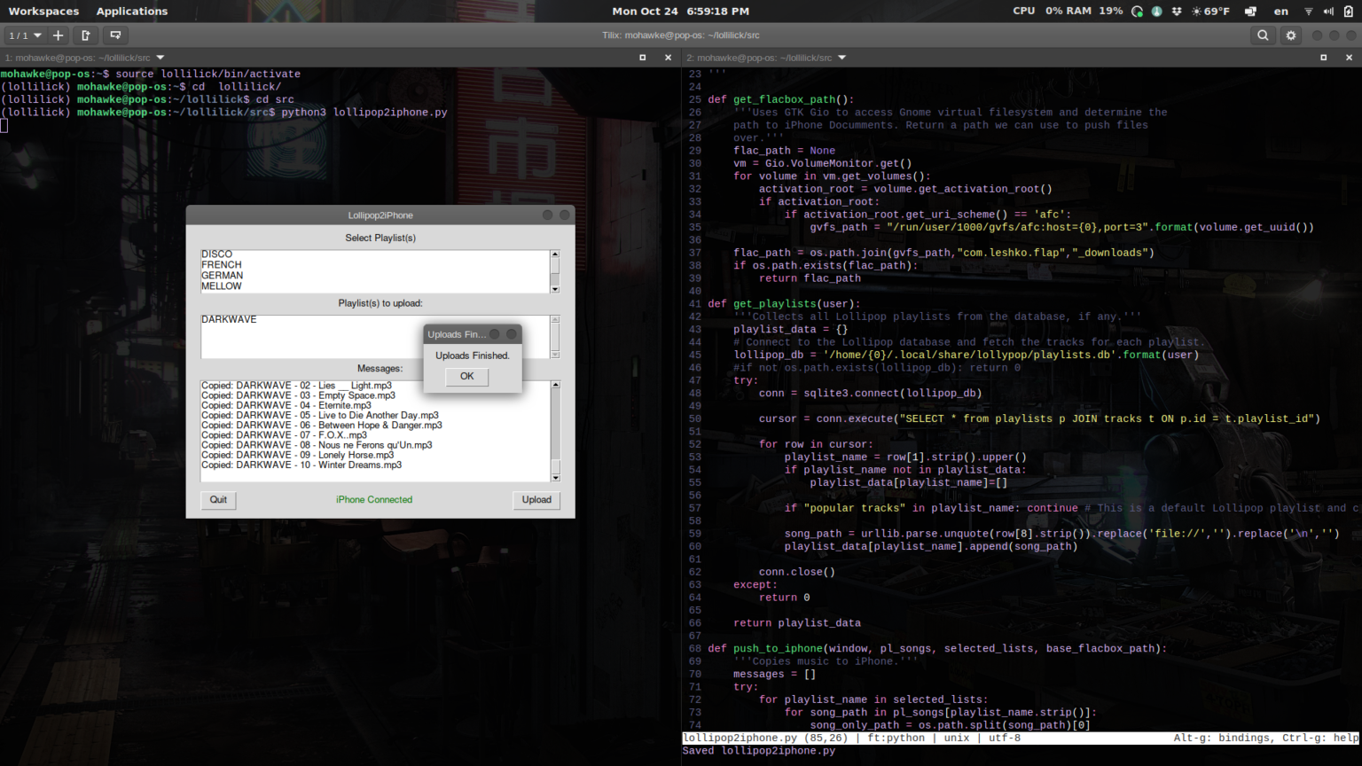Image resolution: width=1362 pixels, height=766 pixels.
Task: Open the Workspaces menu
Action: [43, 11]
